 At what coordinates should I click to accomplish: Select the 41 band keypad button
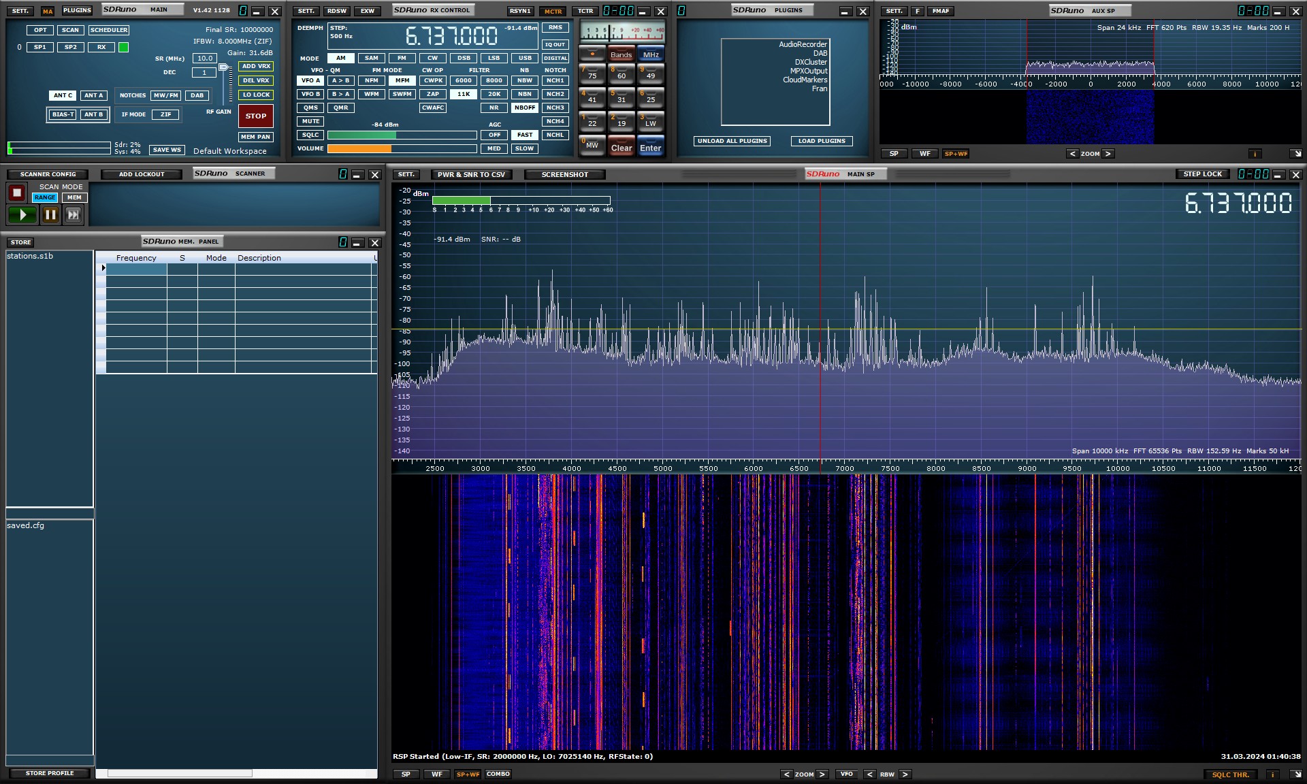pos(592,97)
